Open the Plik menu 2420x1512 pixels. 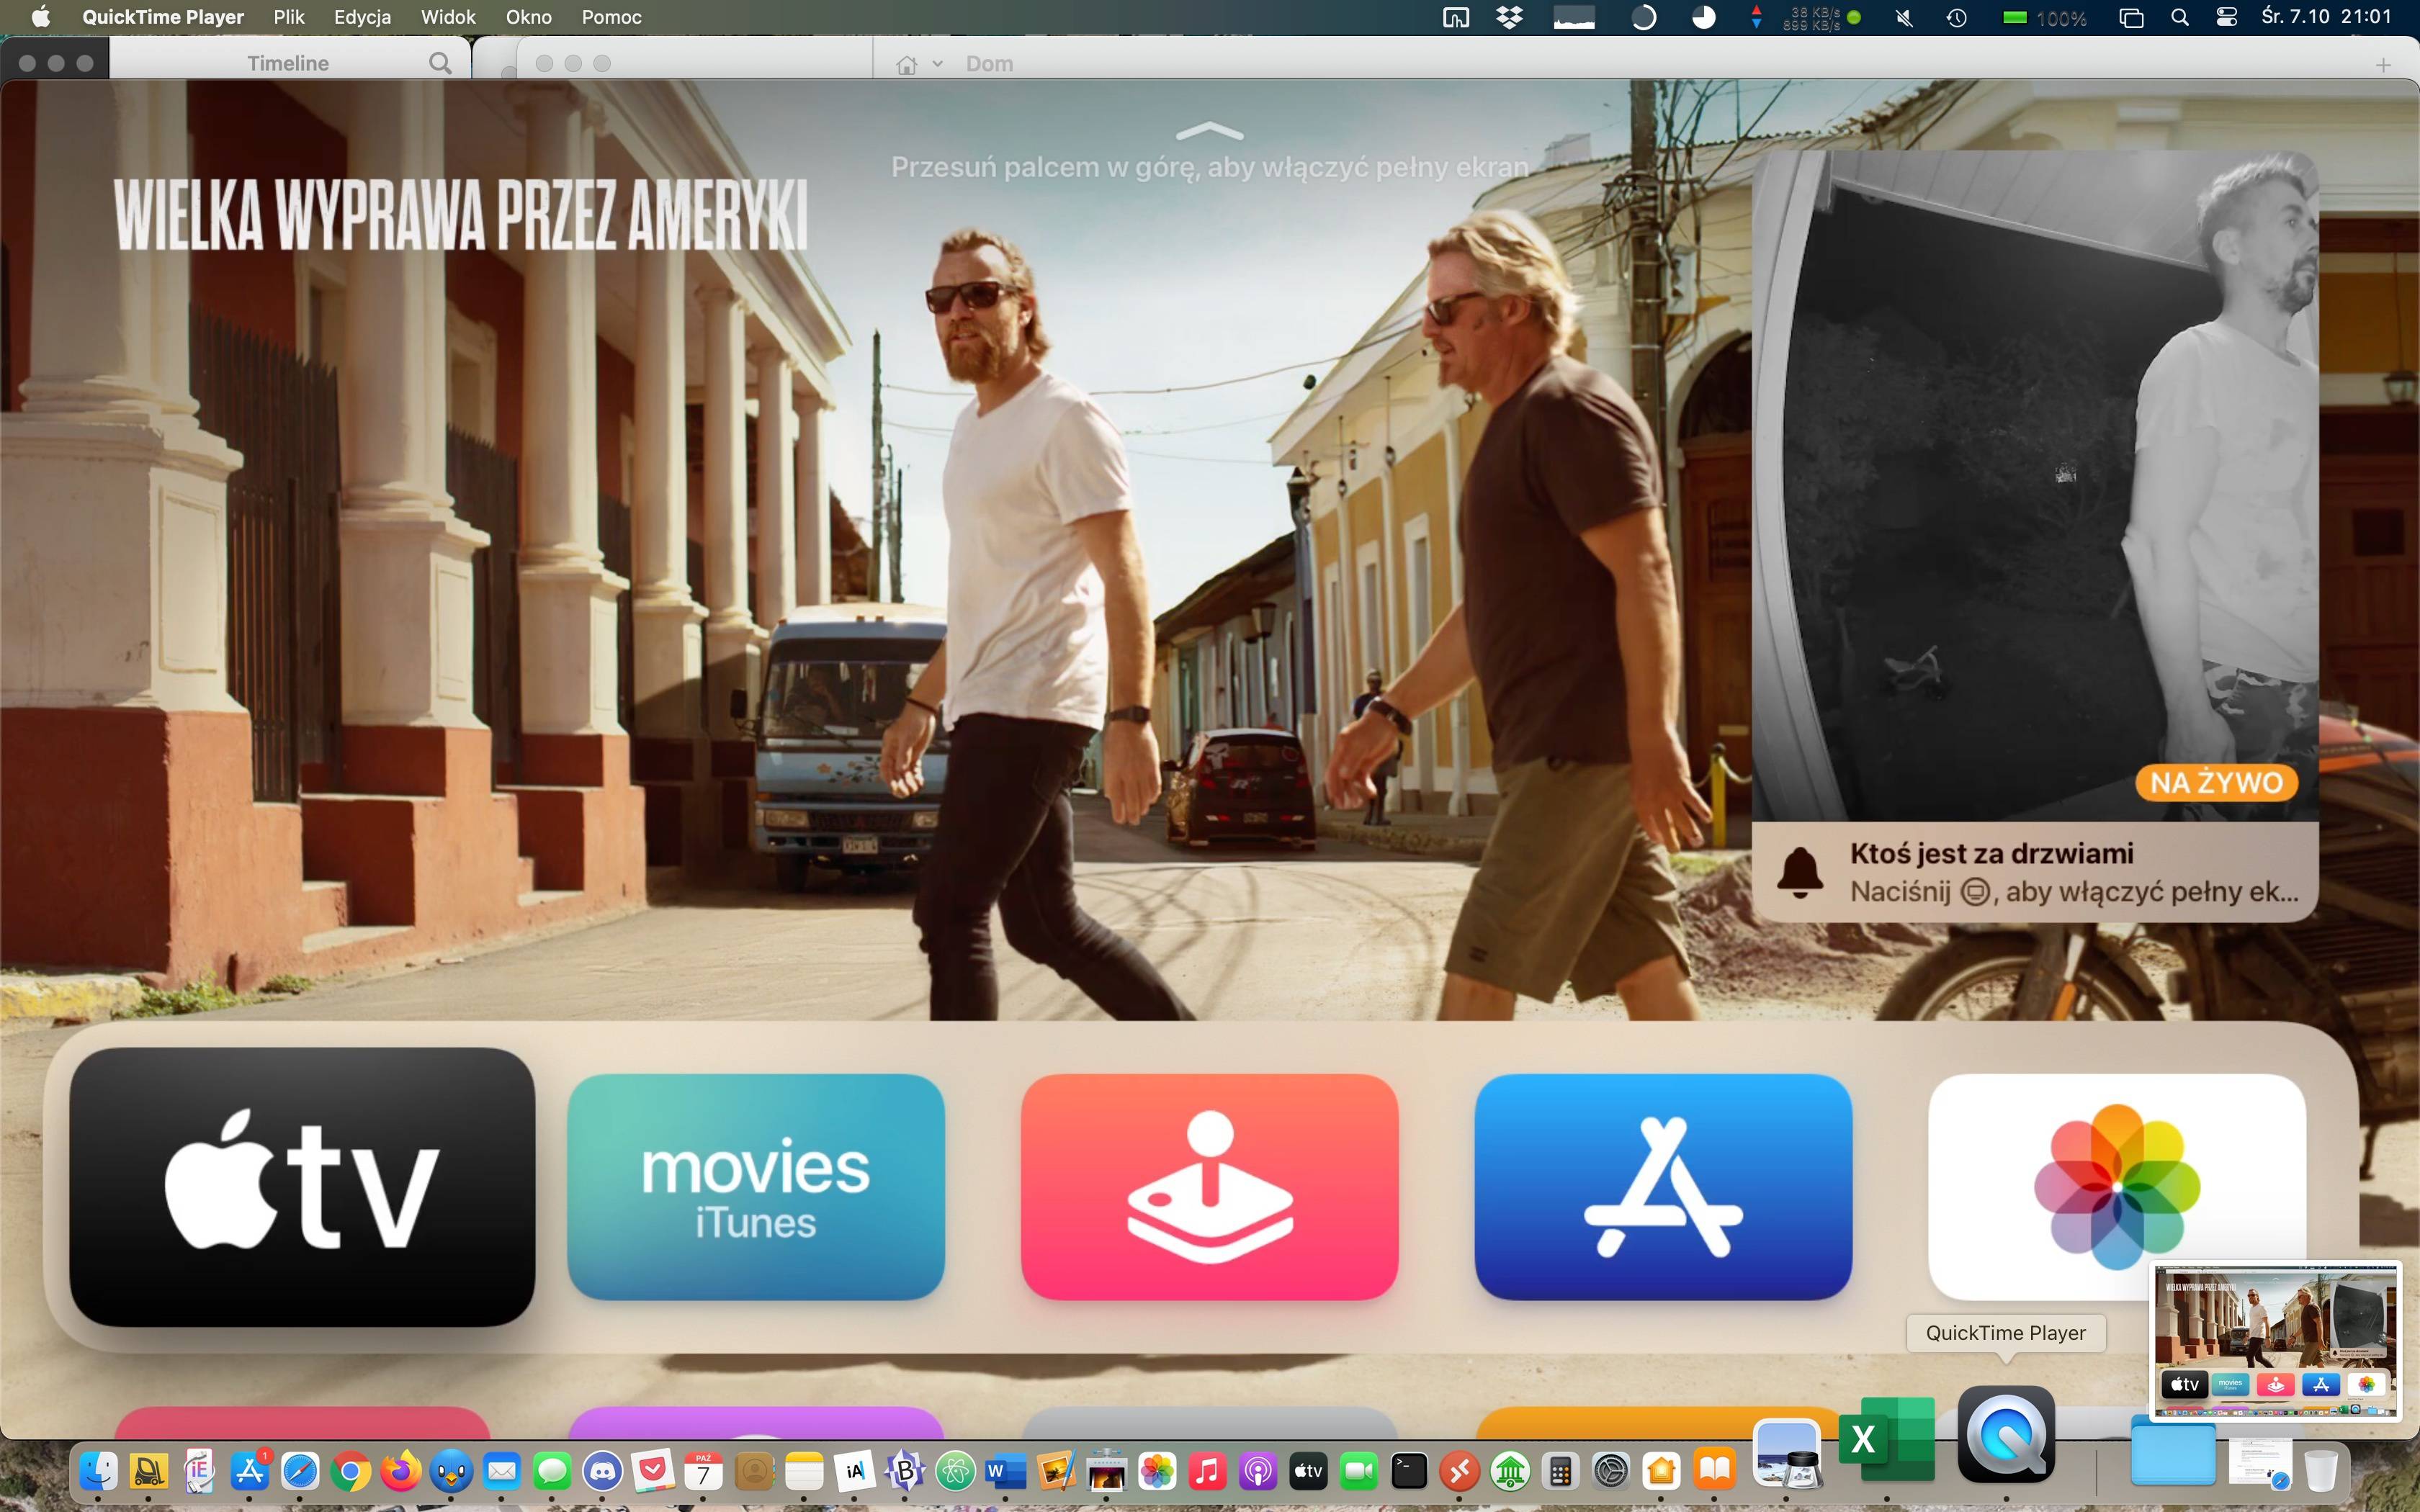[289, 17]
